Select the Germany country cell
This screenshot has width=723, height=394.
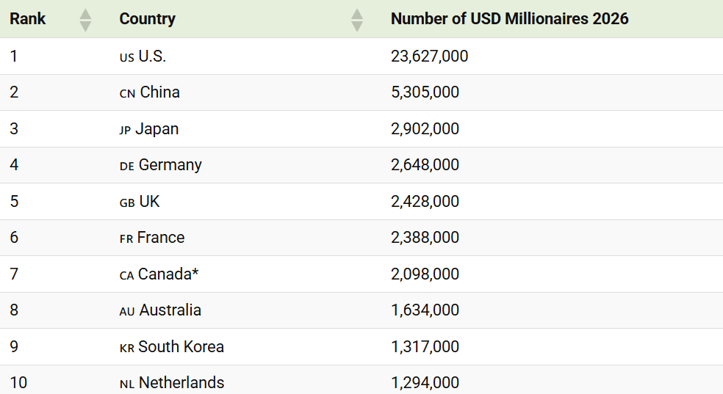(x=160, y=165)
